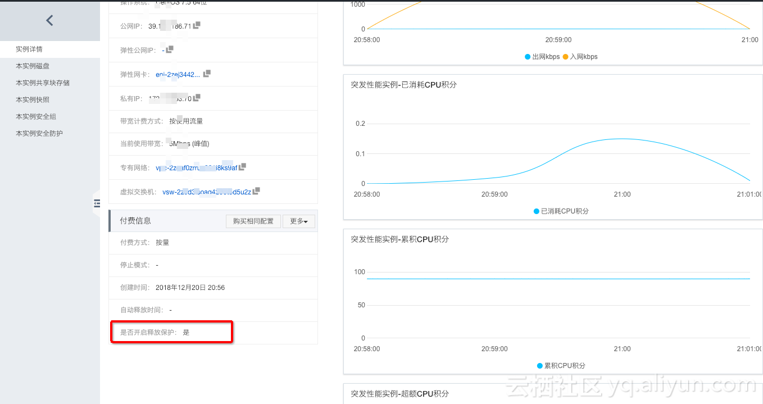Select 实例详情 in the side menu
Image resolution: width=763 pixels, height=404 pixels.
tap(29, 49)
